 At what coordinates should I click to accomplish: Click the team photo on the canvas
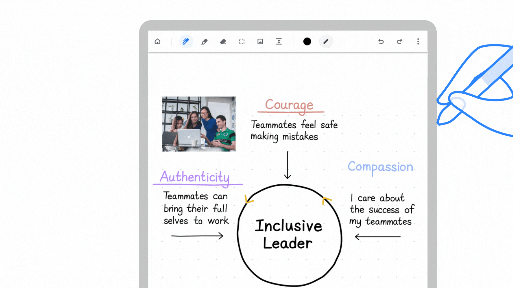[199, 124]
